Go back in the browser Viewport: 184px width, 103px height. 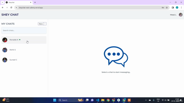3,8
